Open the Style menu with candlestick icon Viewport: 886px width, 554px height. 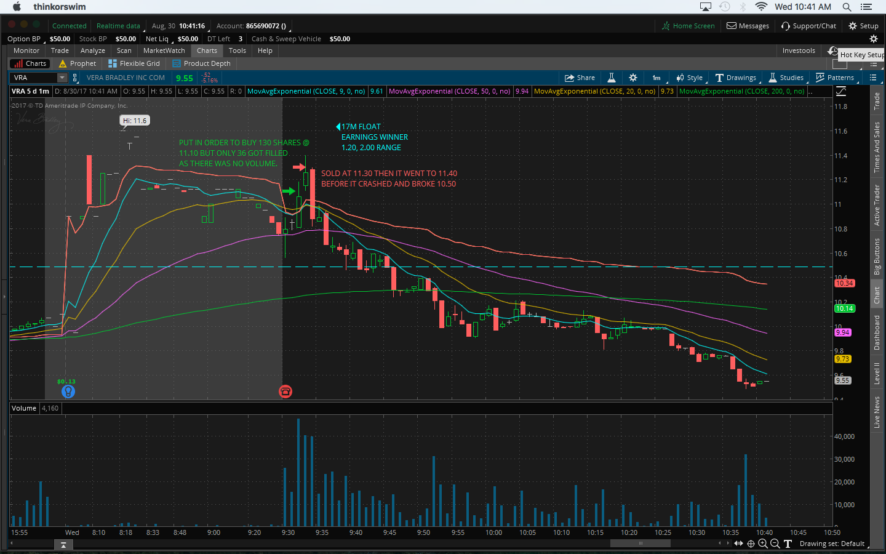689,78
